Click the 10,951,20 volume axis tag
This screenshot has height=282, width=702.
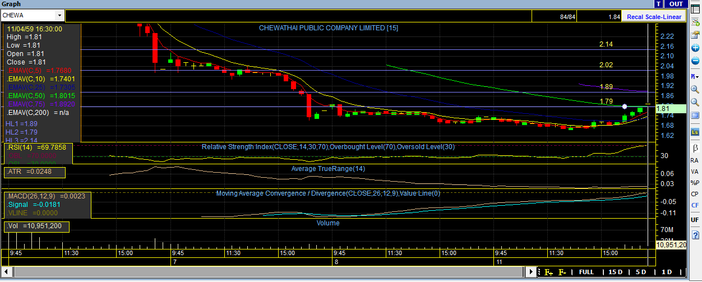coord(671,245)
